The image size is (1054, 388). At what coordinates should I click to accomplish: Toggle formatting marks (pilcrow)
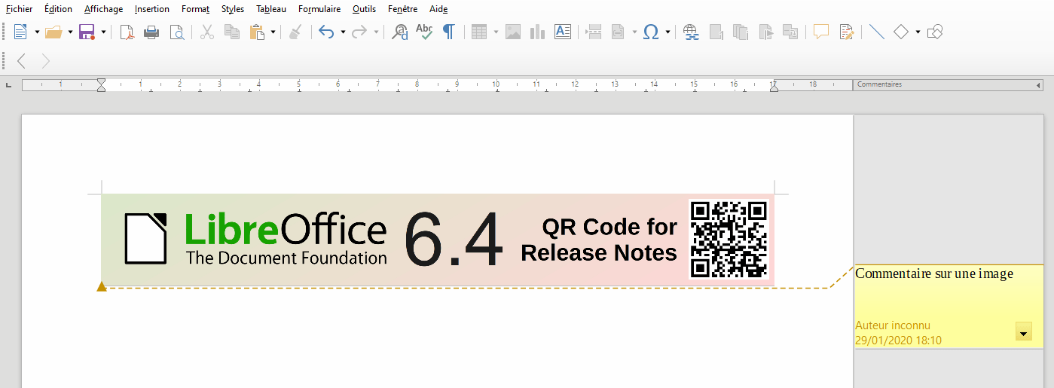[x=448, y=32]
